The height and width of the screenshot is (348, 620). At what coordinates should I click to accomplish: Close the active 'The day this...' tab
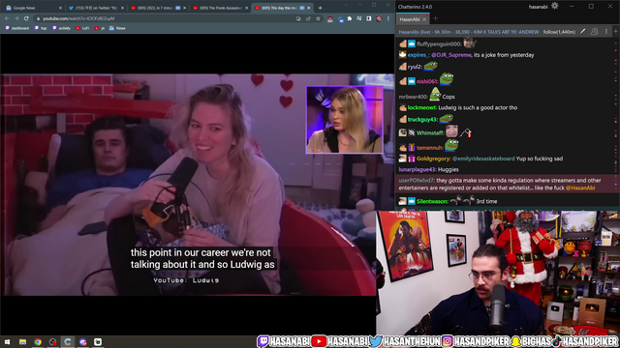click(309, 8)
